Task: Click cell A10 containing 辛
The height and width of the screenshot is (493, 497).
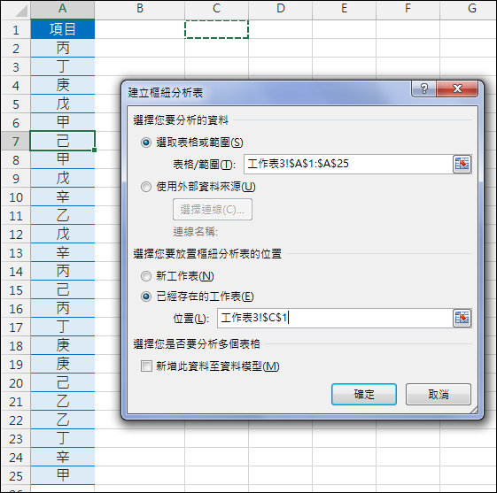Action: pos(62,197)
